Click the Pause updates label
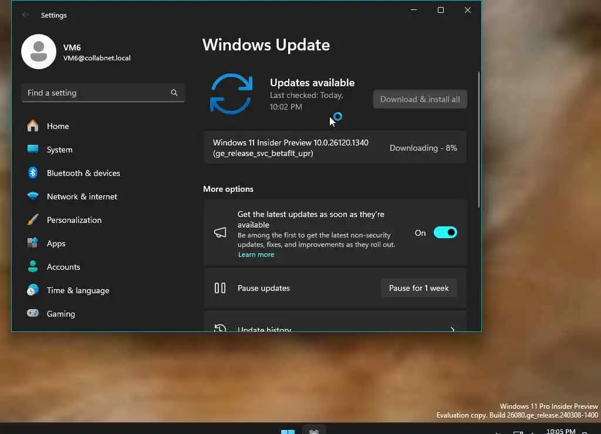This screenshot has height=434, width=601. [264, 288]
